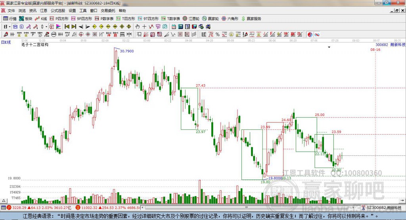Open the 赢家轮 wheel tool
This screenshot has width=406, height=220.
pyautogui.click(x=211, y=18)
